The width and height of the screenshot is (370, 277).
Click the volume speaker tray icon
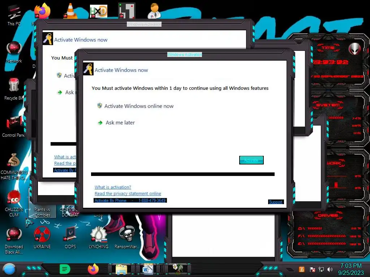330,269
